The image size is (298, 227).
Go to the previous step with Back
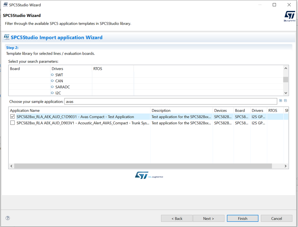[x=177, y=218]
